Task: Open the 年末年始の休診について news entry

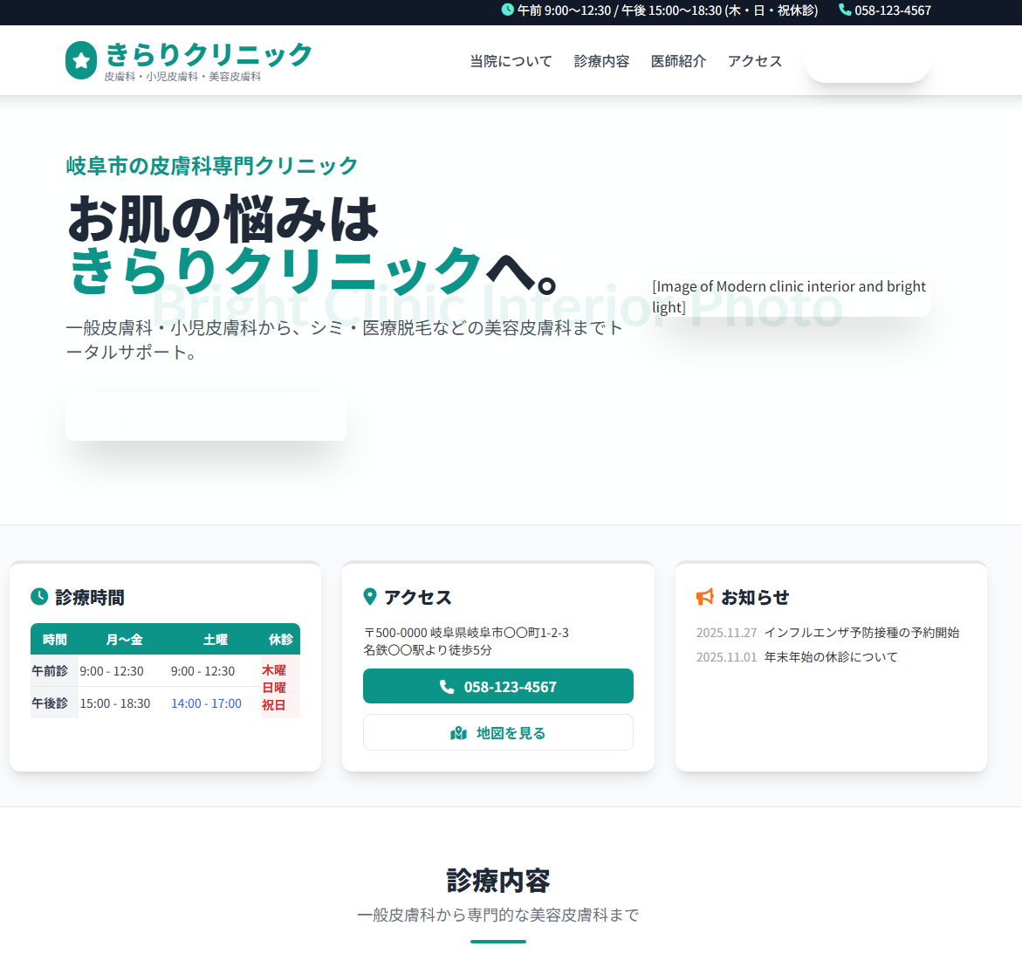Action: point(831,656)
